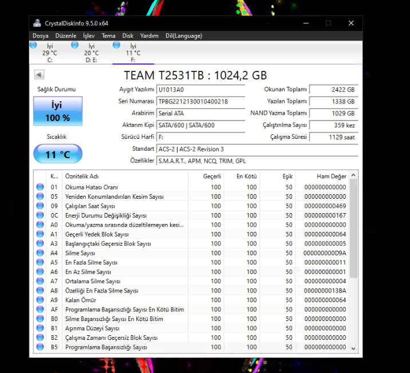Click scrollbar down arrow in attribute list
The width and height of the screenshot is (410, 373).
click(x=353, y=348)
